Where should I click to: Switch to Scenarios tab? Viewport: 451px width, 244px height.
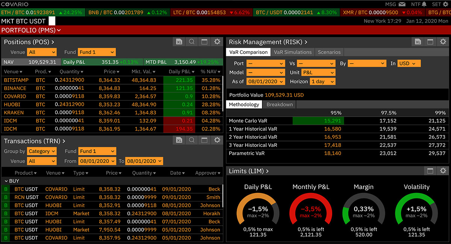(329, 52)
